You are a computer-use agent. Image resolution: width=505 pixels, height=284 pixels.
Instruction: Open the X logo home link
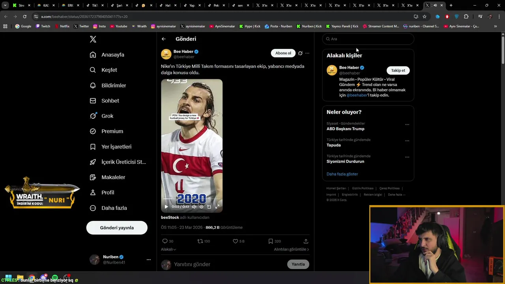pos(93,39)
